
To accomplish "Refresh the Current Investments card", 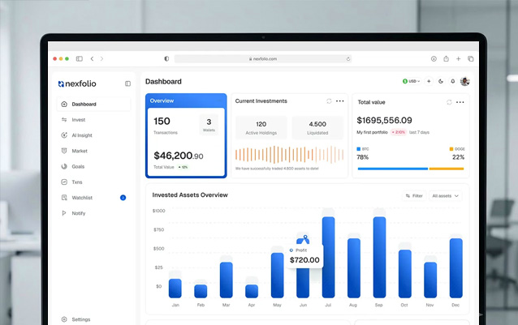I will tap(329, 100).
